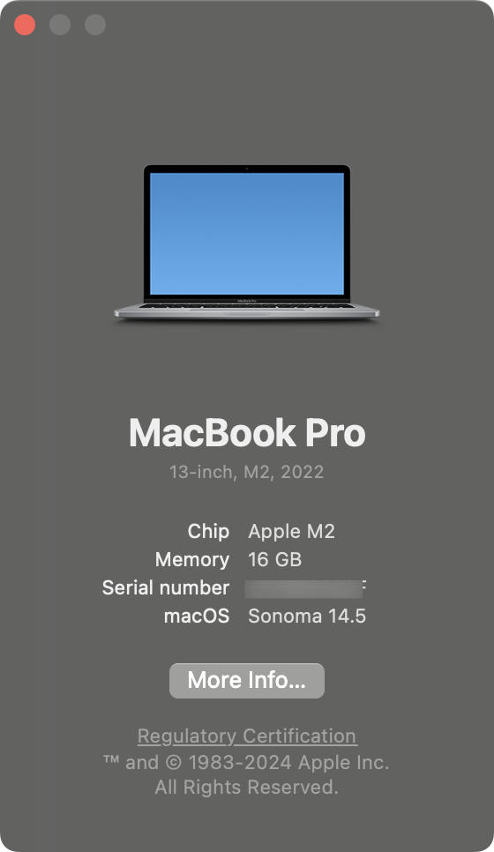Click the 1983-2024 Apple Inc. copyright line

246,762
